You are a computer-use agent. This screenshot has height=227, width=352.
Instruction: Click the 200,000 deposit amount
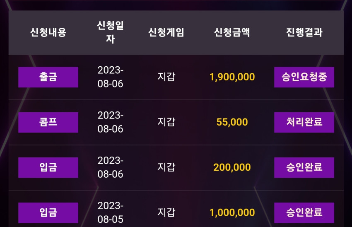click(x=232, y=167)
